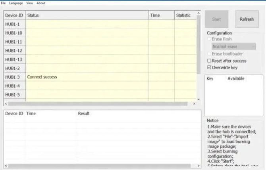Viewport: 266px width, 170px height.
Task: Click the Time column header in device table
Action: click(x=161, y=15)
